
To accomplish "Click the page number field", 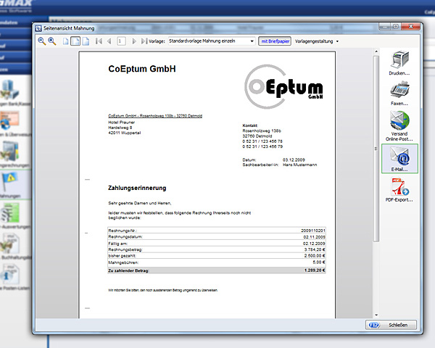I will coord(121,41).
